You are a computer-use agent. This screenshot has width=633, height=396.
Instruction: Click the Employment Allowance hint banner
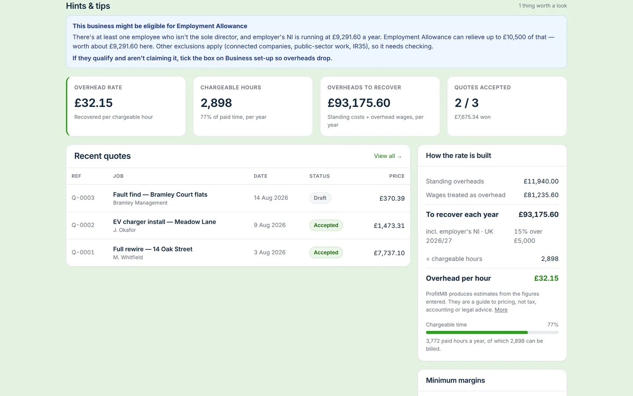tap(316, 42)
